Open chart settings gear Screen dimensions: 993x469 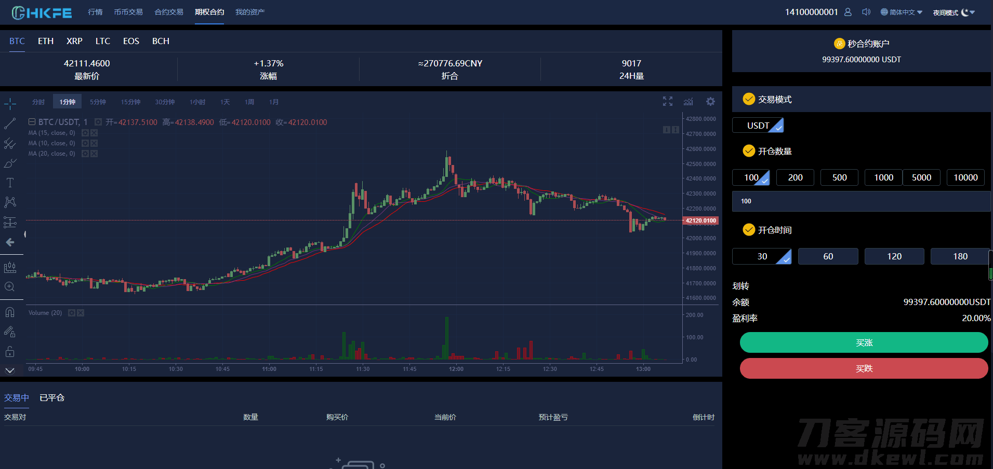710,102
